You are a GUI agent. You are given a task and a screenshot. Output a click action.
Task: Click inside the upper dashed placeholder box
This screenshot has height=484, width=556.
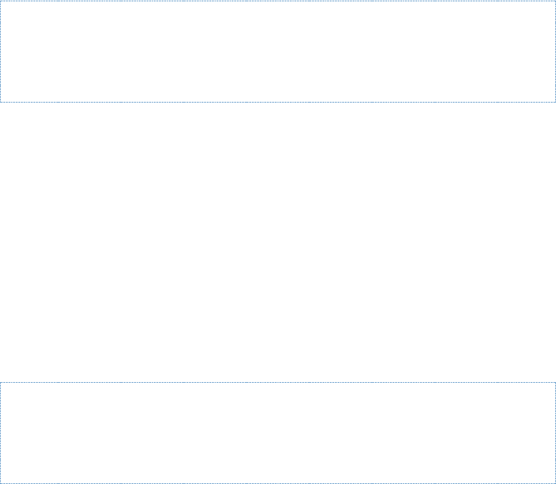point(278,52)
